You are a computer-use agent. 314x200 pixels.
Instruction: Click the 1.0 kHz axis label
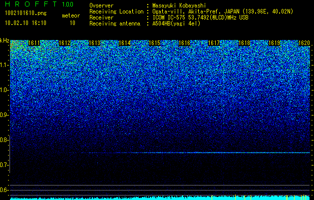pos(3,90)
